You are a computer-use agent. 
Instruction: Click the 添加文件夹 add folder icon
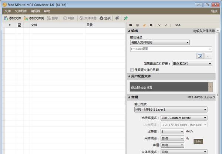(26, 18)
